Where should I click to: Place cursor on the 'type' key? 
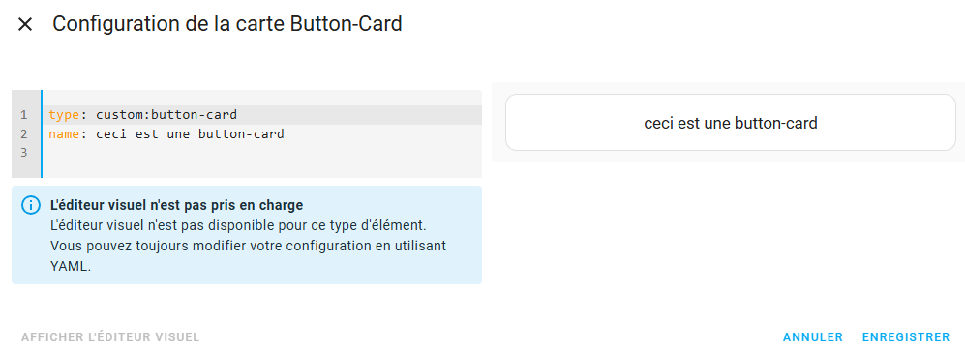[x=63, y=115]
